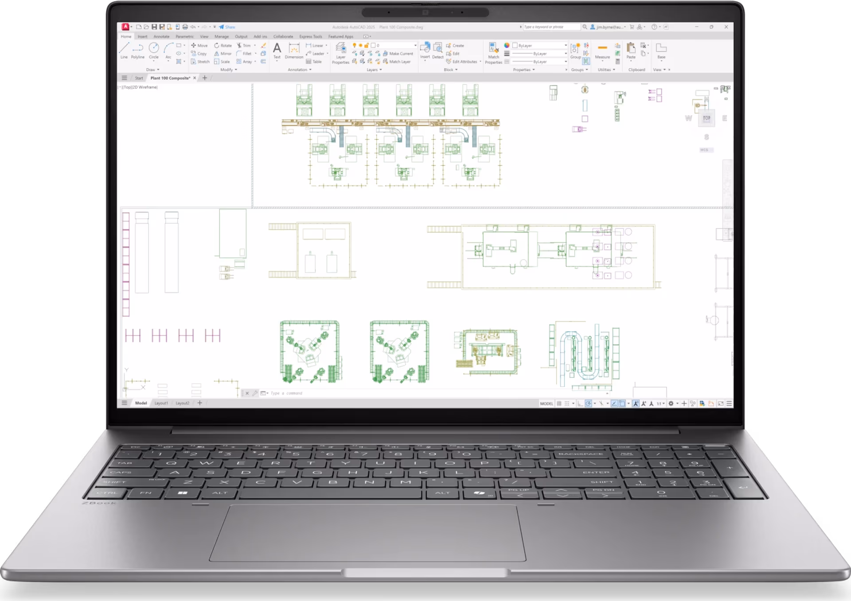
Task: Select the Text annotation tool
Action: [277, 50]
